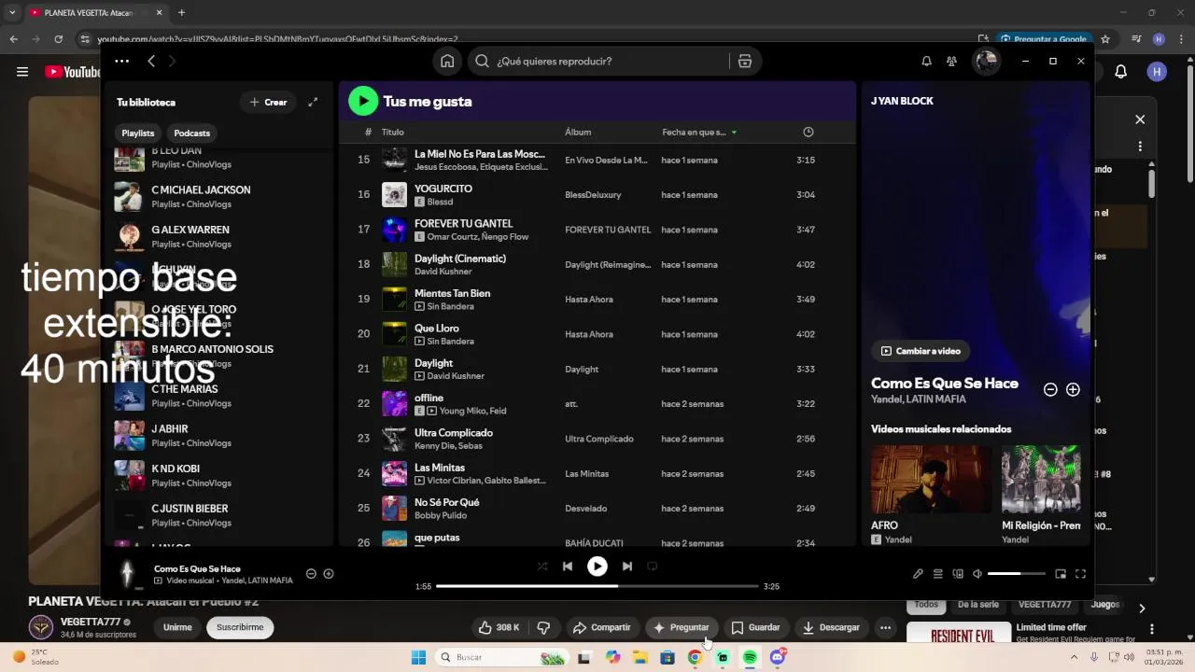
Task: Pause playback with center play button
Action: click(x=597, y=566)
